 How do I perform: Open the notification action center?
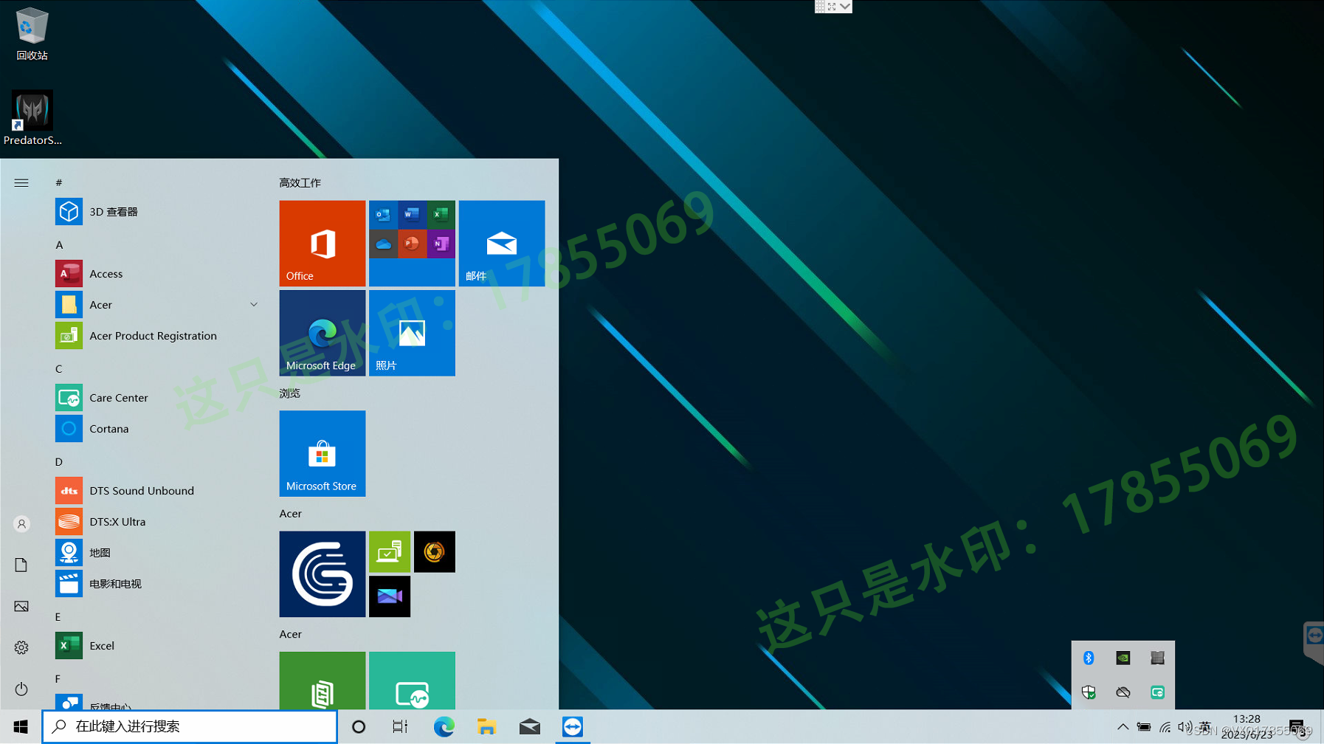1296,727
